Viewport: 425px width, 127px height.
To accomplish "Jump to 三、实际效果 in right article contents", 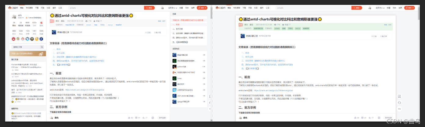I will (263, 61).
